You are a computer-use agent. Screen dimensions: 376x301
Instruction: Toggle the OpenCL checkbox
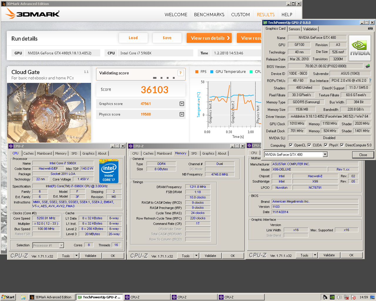point(291,145)
